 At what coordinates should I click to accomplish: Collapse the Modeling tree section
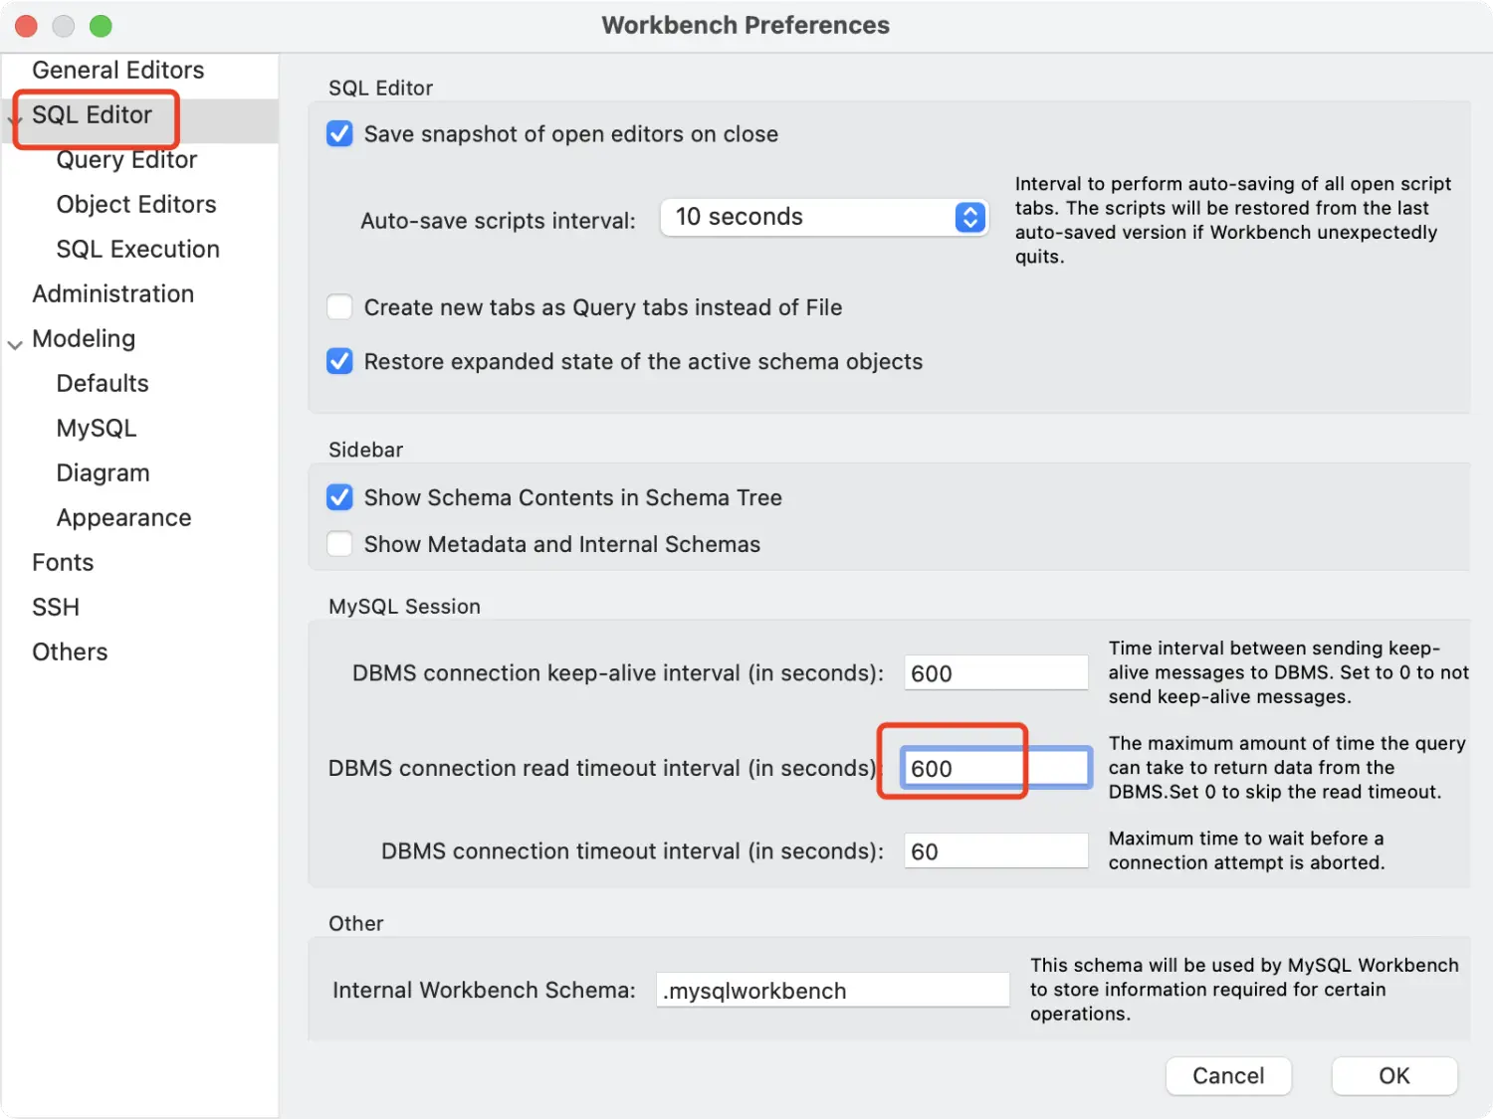(x=15, y=344)
